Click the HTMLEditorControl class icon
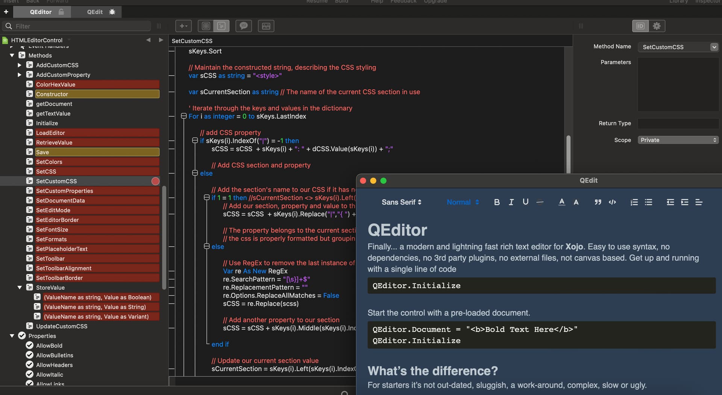The height and width of the screenshot is (395, 722). [x=5, y=40]
